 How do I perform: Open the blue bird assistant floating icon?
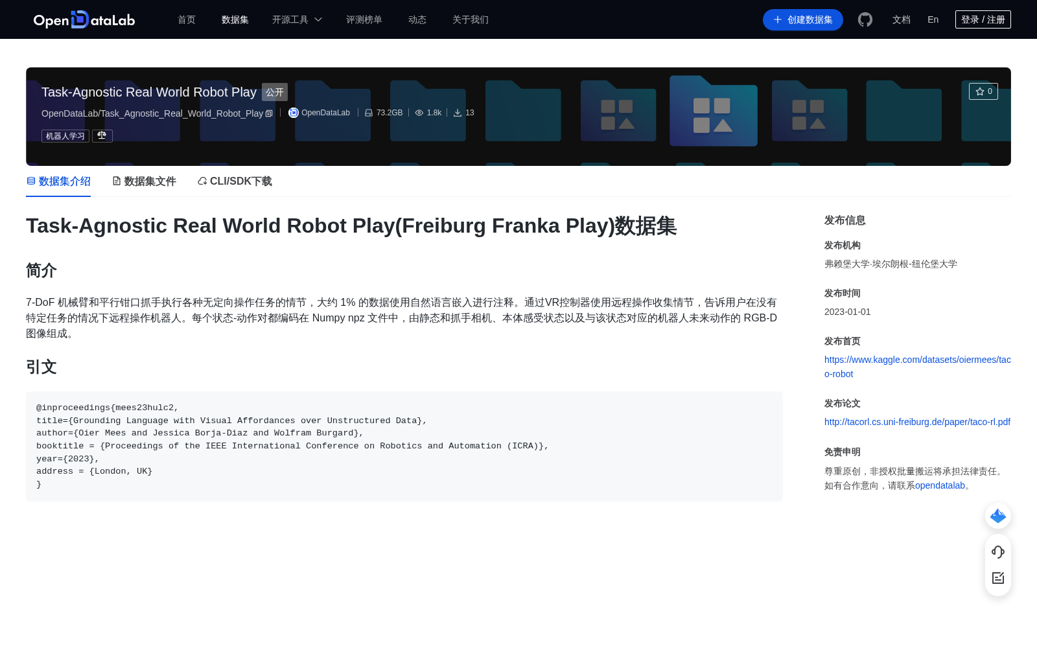998,516
